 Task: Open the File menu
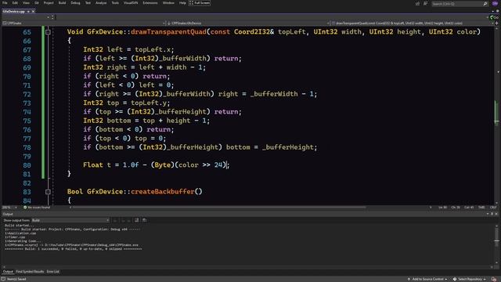[5, 3]
